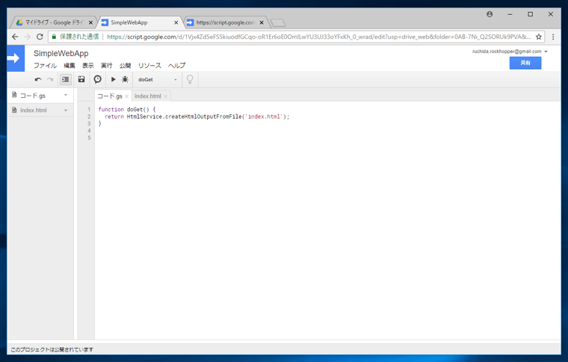The image size is (568, 362).
Task: Open the ファイル menu
Action: point(46,66)
